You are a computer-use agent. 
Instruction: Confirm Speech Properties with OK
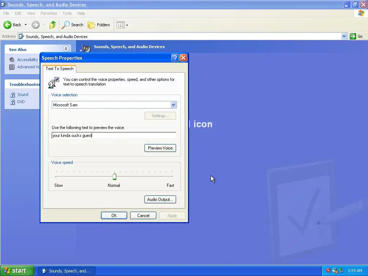(114, 216)
